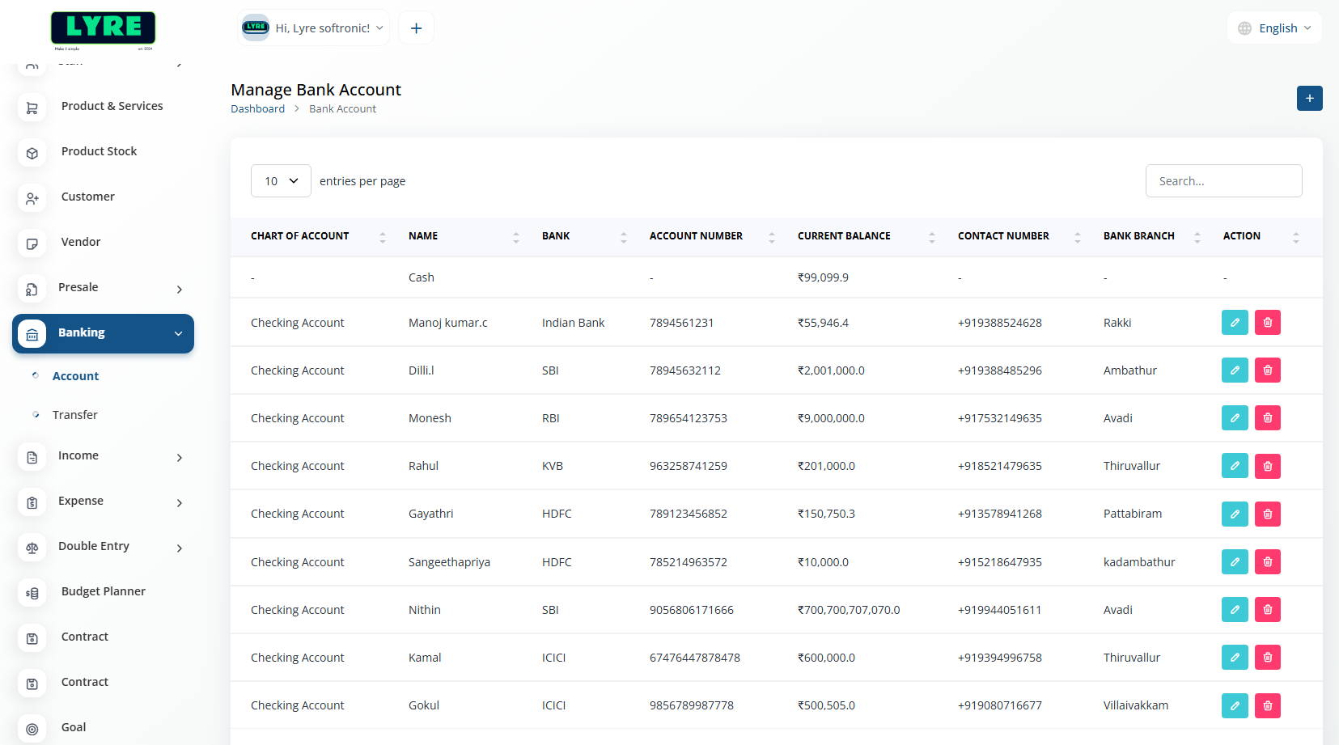The image size is (1339, 745).
Task: Delete the Dilli.l bank account
Action: [x=1267, y=370]
